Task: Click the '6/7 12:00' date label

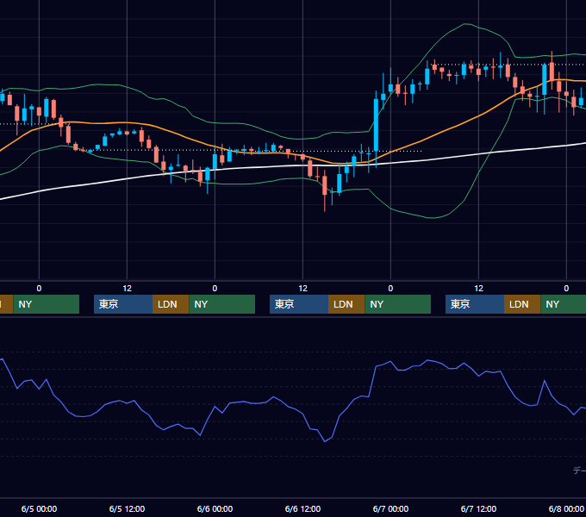Action: (x=478, y=508)
